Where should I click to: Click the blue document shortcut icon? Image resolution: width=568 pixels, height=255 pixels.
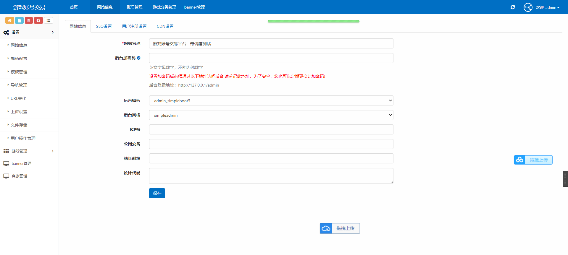pyautogui.click(x=19, y=20)
